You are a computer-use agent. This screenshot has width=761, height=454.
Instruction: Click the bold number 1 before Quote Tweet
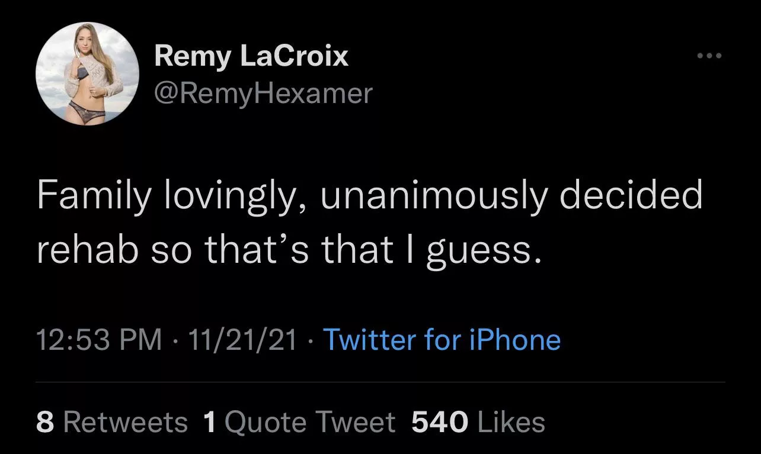click(x=209, y=422)
